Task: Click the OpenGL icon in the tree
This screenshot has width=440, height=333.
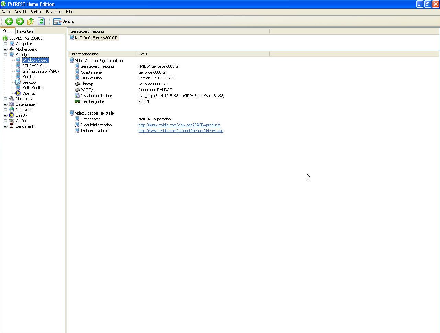Action: (x=18, y=93)
